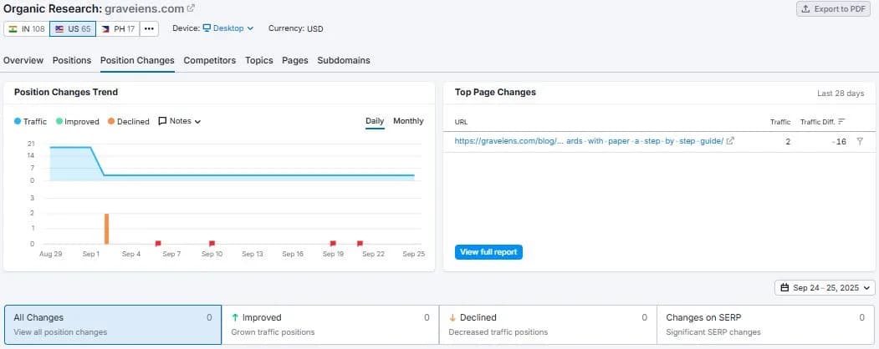Toggle Declined legend series
The width and height of the screenshot is (879, 349).
128,121
